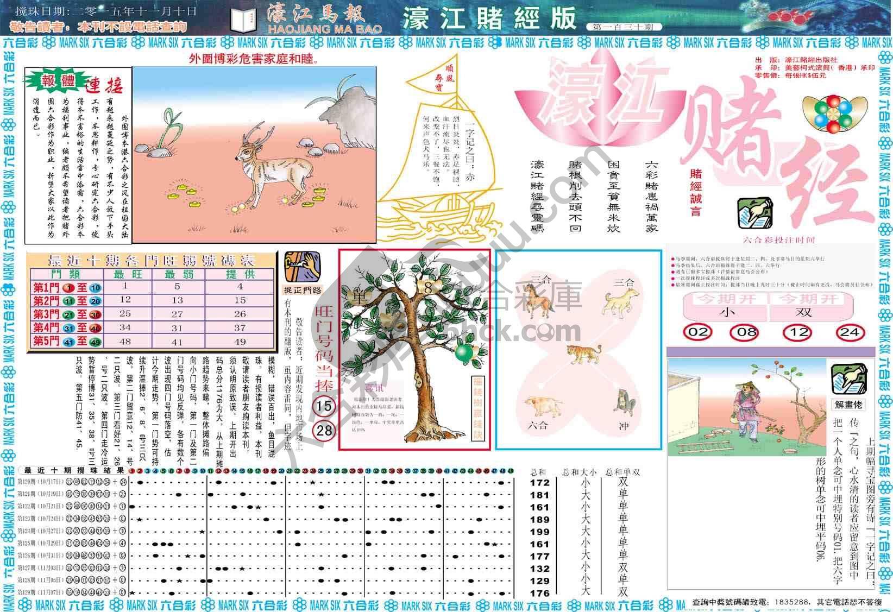Viewport: 893px width, 612px height.
Task: Click the 捉正門路 label
Action: coord(303,289)
